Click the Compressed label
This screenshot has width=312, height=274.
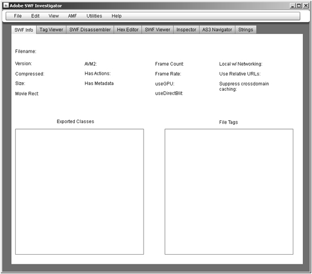pyautogui.click(x=29, y=74)
